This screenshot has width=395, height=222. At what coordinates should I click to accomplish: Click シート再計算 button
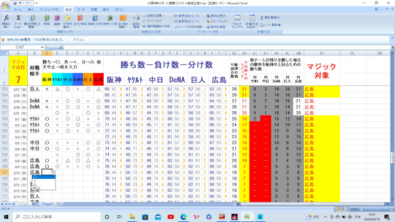tap(270, 25)
